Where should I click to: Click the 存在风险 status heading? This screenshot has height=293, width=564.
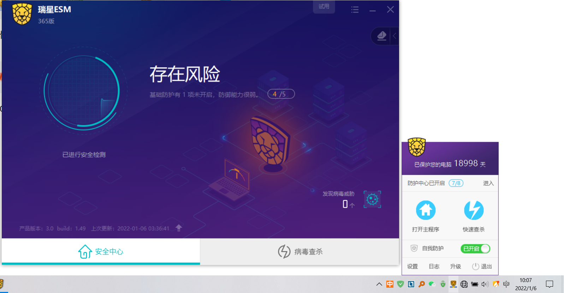tap(185, 74)
